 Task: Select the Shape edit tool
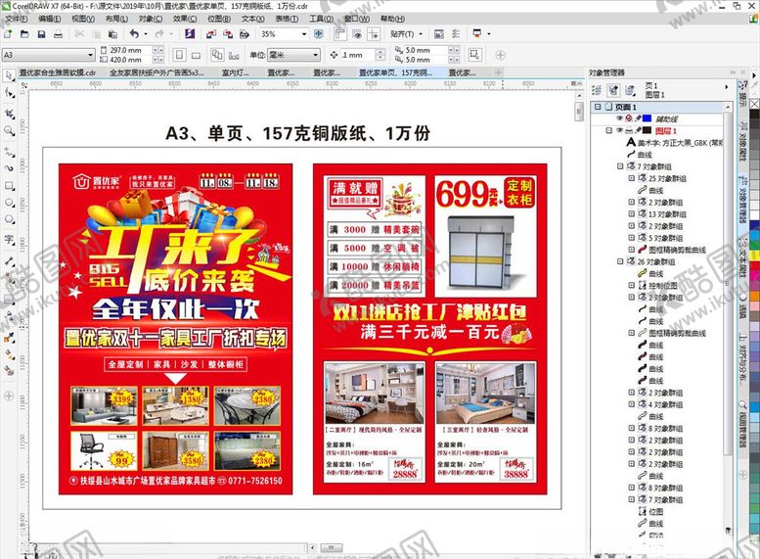coord(9,92)
